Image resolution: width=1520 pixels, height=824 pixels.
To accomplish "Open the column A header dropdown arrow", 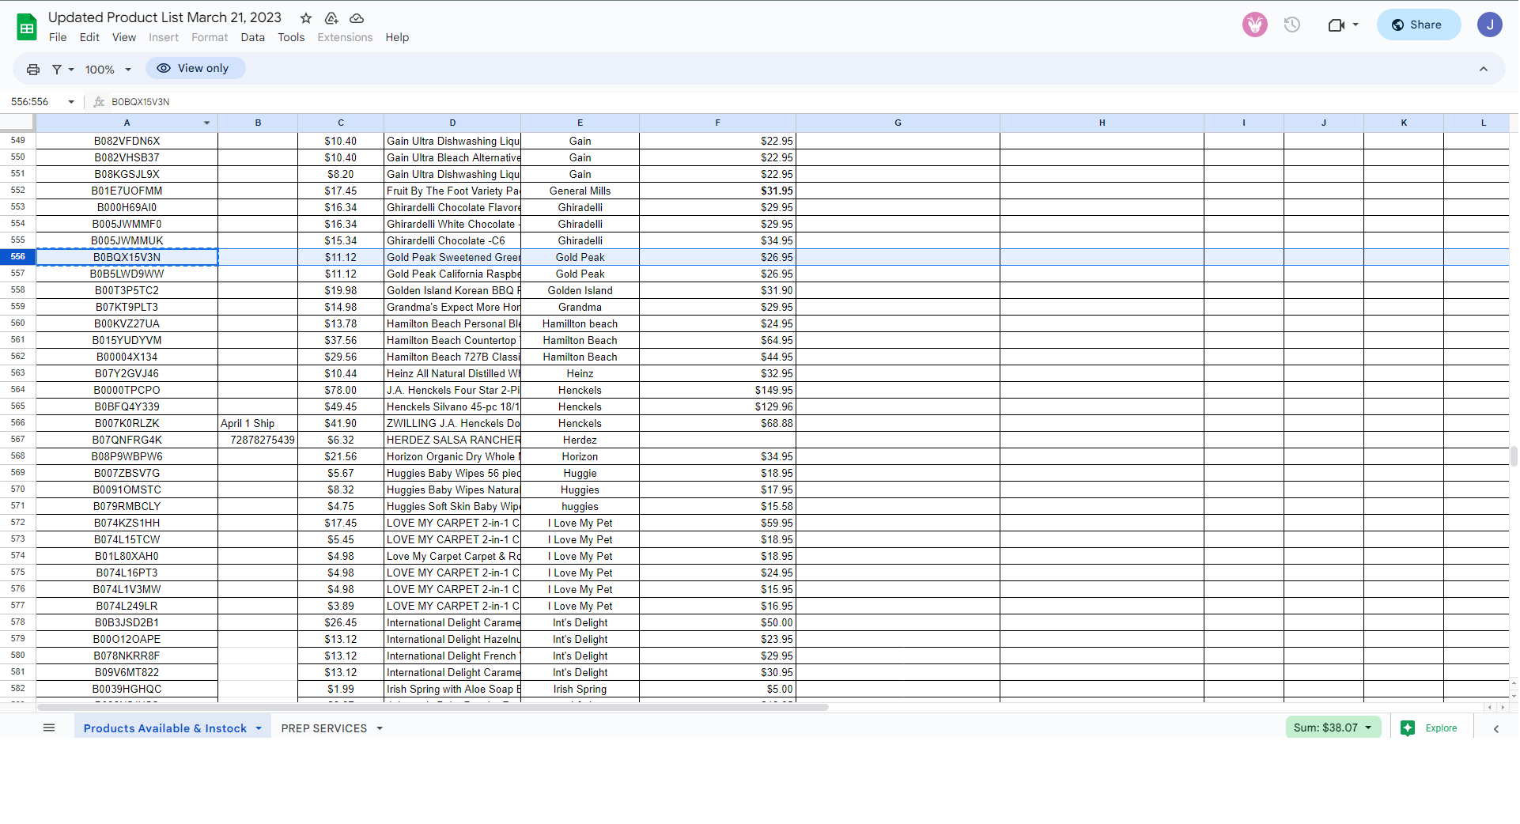I will (x=207, y=123).
